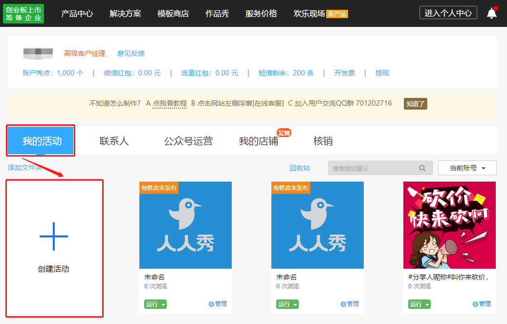Switch to 联系人 tab
This screenshot has width=507, height=324.
[114, 141]
